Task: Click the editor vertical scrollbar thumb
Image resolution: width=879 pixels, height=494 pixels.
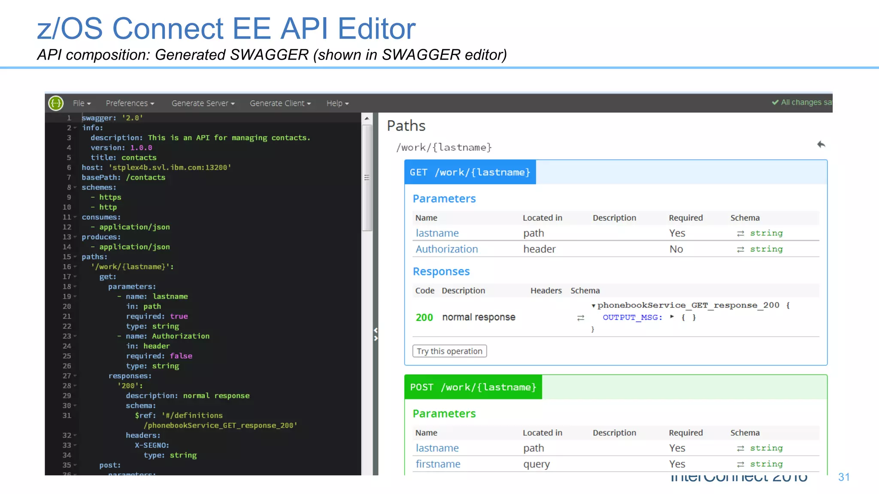Action: [x=367, y=178]
